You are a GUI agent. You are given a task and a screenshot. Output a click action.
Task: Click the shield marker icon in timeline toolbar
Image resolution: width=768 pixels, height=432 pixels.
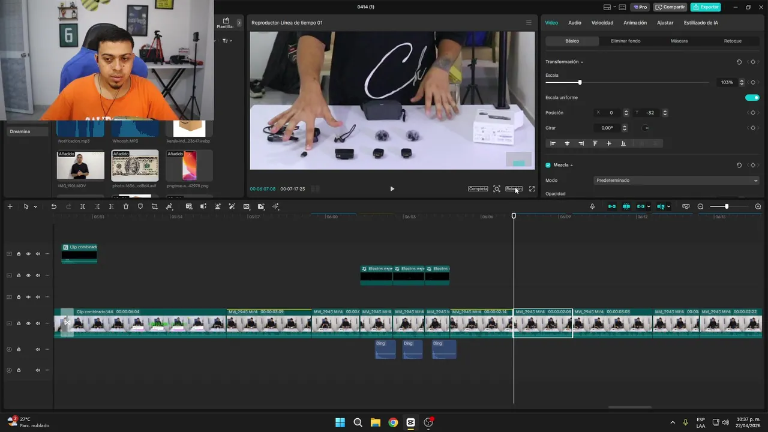pyautogui.click(x=140, y=206)
